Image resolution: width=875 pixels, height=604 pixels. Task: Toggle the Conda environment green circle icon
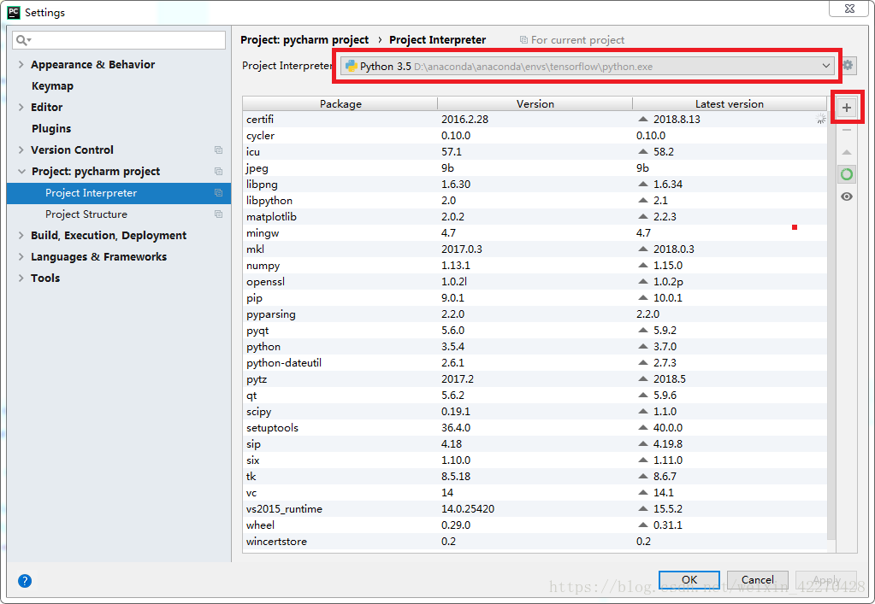[x=847, y=174]
